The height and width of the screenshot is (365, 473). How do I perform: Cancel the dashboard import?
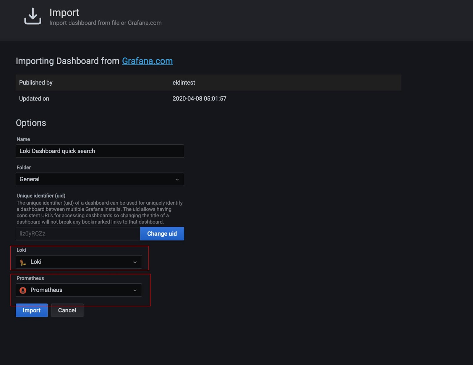pyautogui.click(x=67, y=310)
